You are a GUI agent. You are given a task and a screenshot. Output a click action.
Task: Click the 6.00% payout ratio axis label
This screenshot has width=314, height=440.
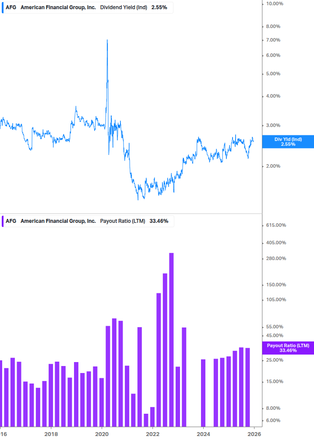pyautogui.click(x=273, y=421)
